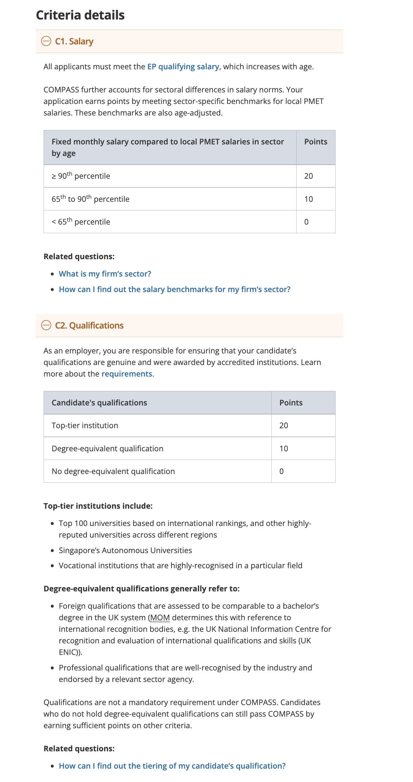
Task: Click the minus circle beside C1. Salary
Action: pos(46,42)
